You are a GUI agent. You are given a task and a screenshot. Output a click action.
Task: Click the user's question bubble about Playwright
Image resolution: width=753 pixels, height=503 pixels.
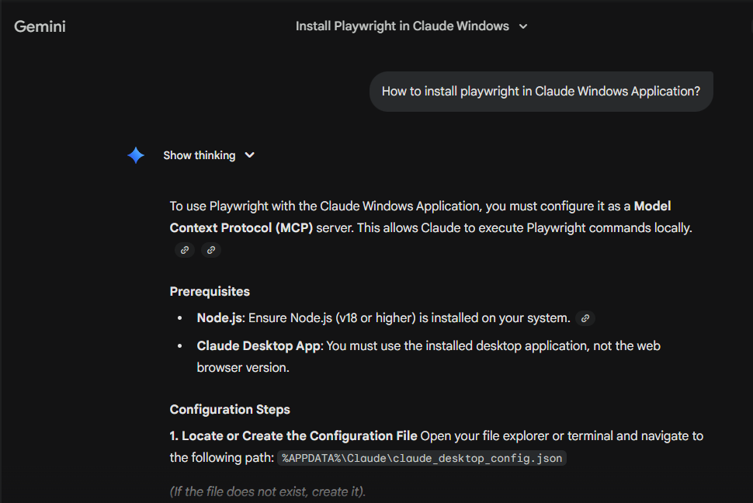pyautogui.click(x=541, y=91)
